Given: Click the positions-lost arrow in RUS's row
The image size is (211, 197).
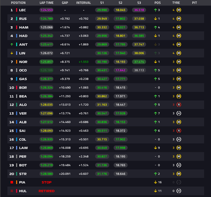Looking at the screenshot, I should tap(155, 19).
